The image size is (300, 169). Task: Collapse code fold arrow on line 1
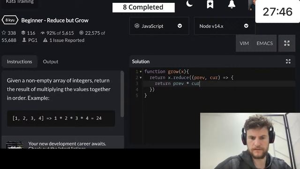click(141, 72)
